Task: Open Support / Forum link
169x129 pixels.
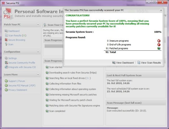Action: pos(17,81)
